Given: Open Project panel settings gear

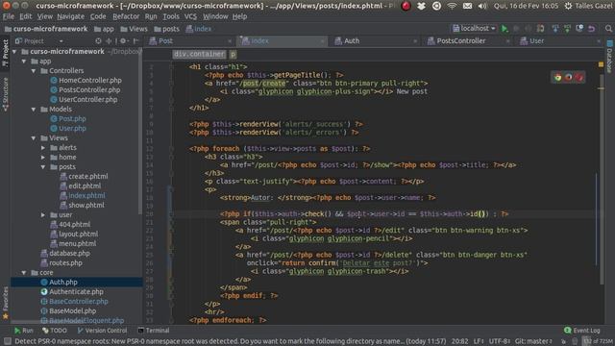Looking at the screenshot, I should [123, 40].
